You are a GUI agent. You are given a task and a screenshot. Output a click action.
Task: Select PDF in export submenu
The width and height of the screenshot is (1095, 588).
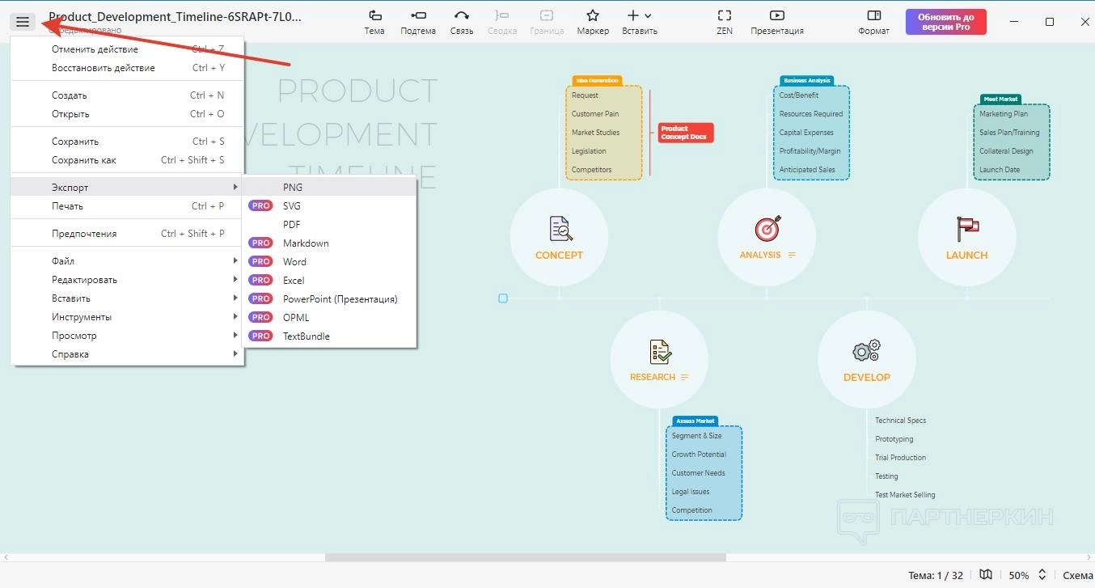pyautogui.click(x=292, y=224)
